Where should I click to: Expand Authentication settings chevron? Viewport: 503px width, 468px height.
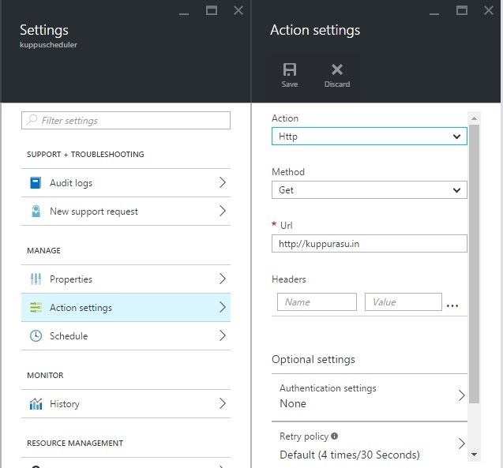tap(461, 395)
